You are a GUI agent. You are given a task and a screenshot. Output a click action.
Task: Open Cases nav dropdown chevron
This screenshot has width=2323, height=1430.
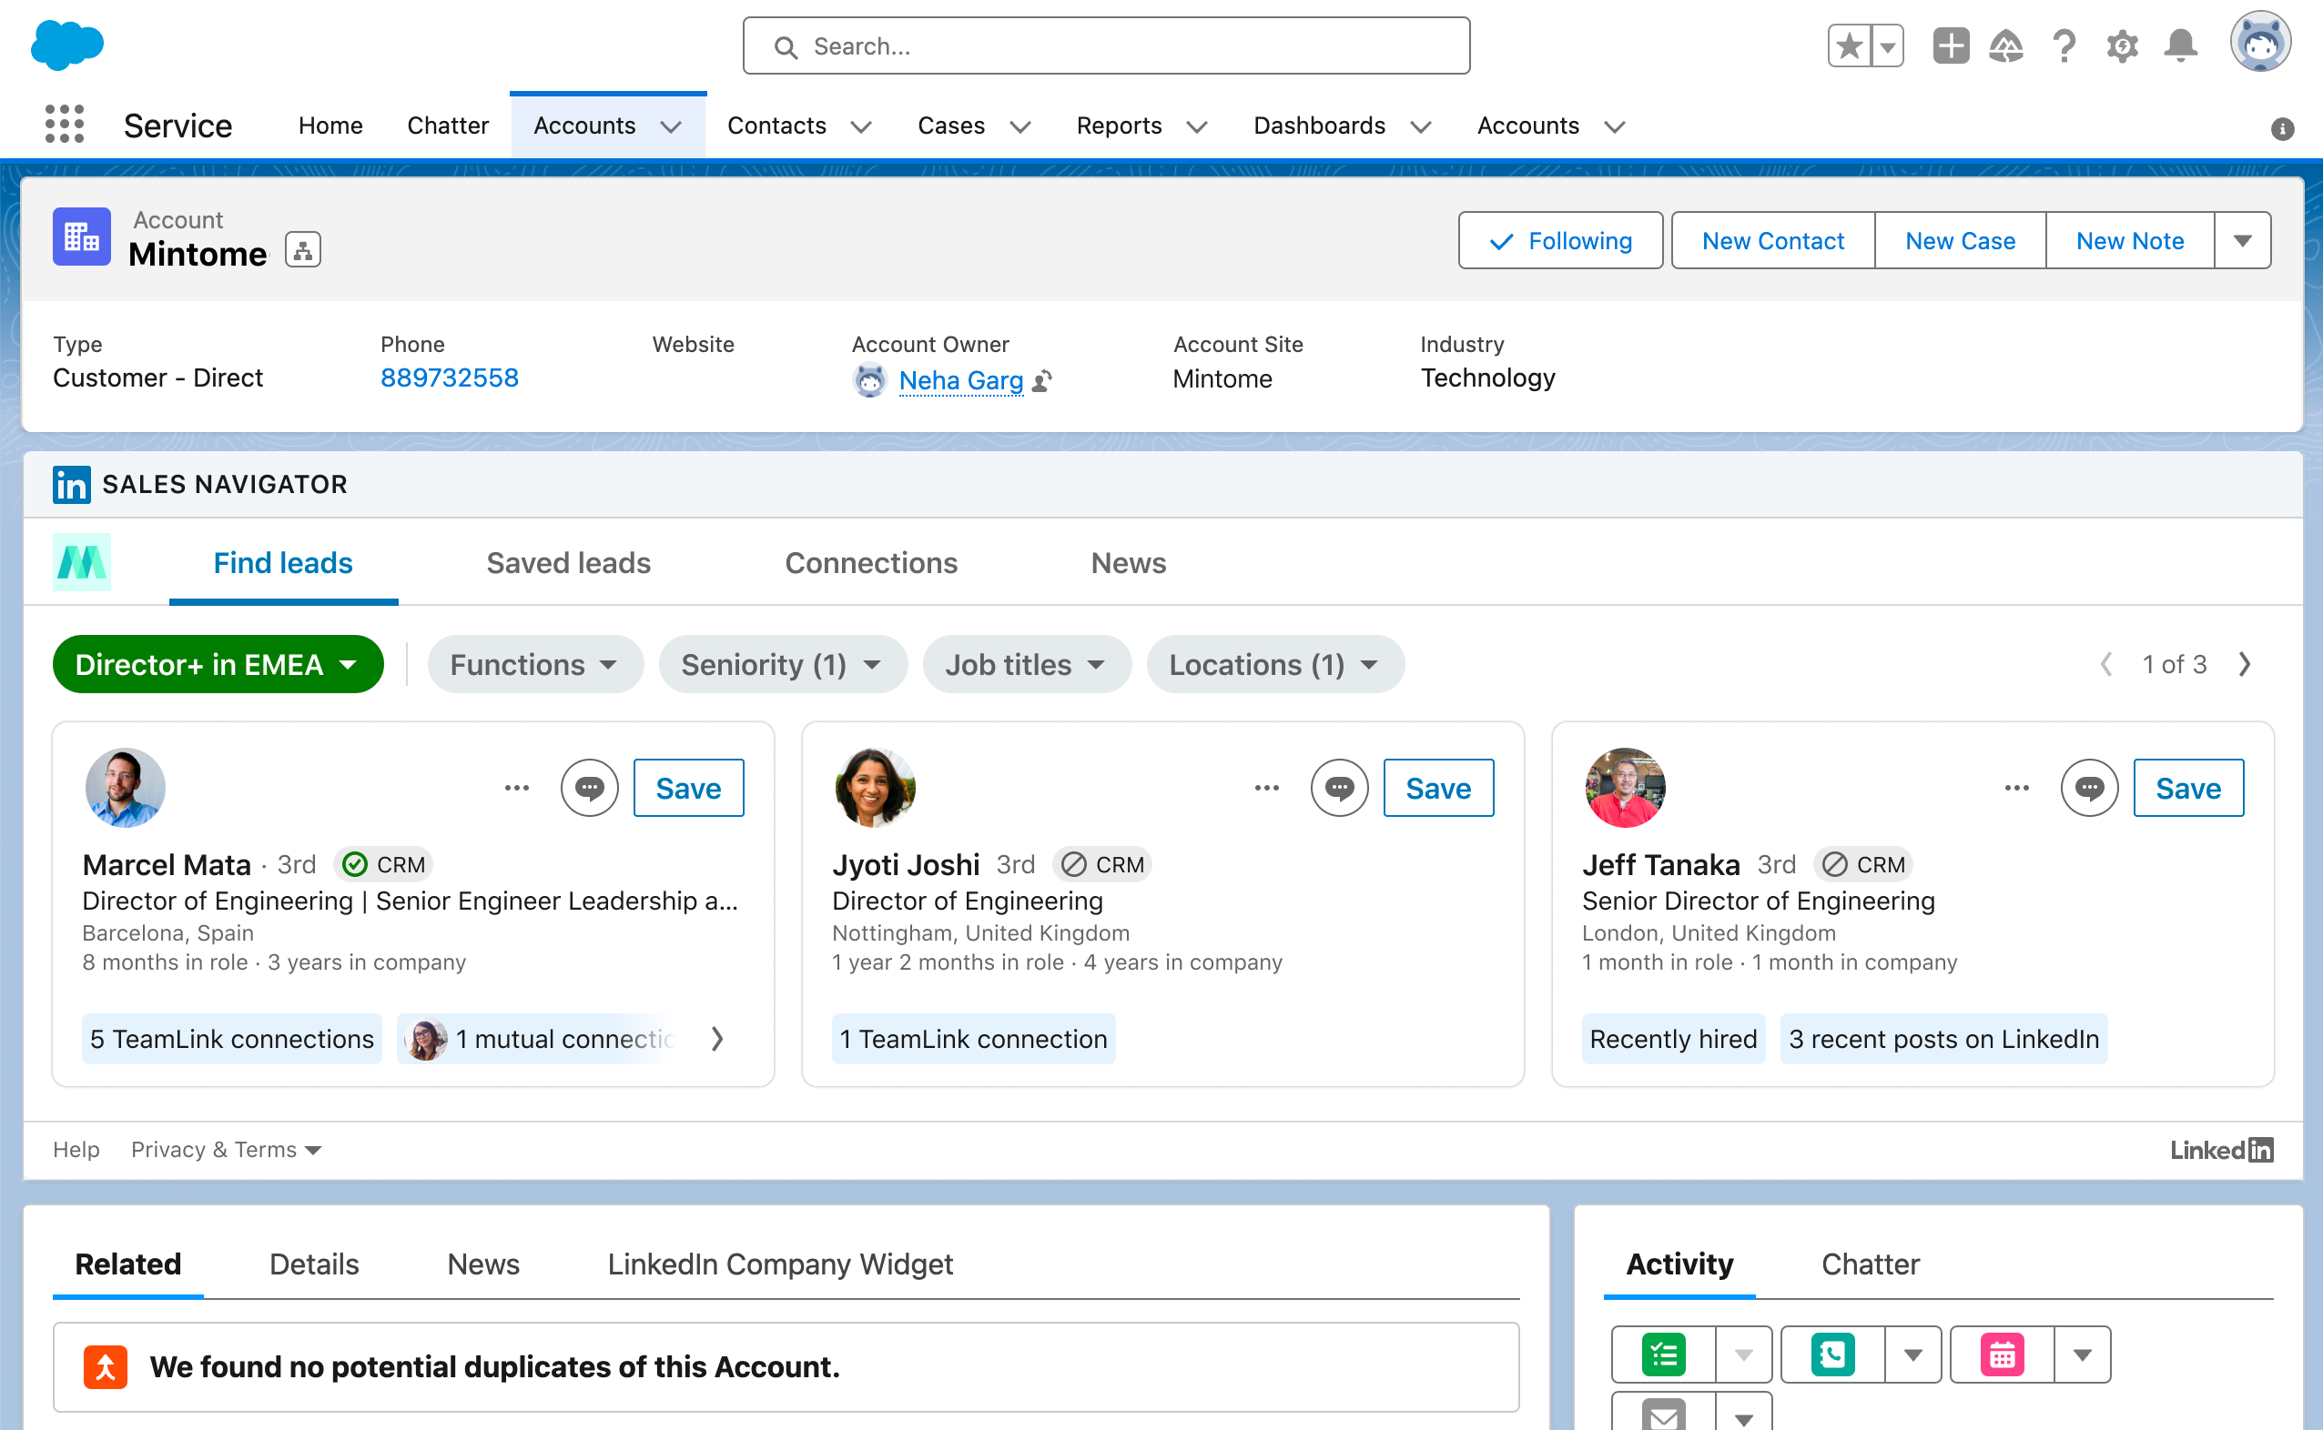[x=1020, y=126]
